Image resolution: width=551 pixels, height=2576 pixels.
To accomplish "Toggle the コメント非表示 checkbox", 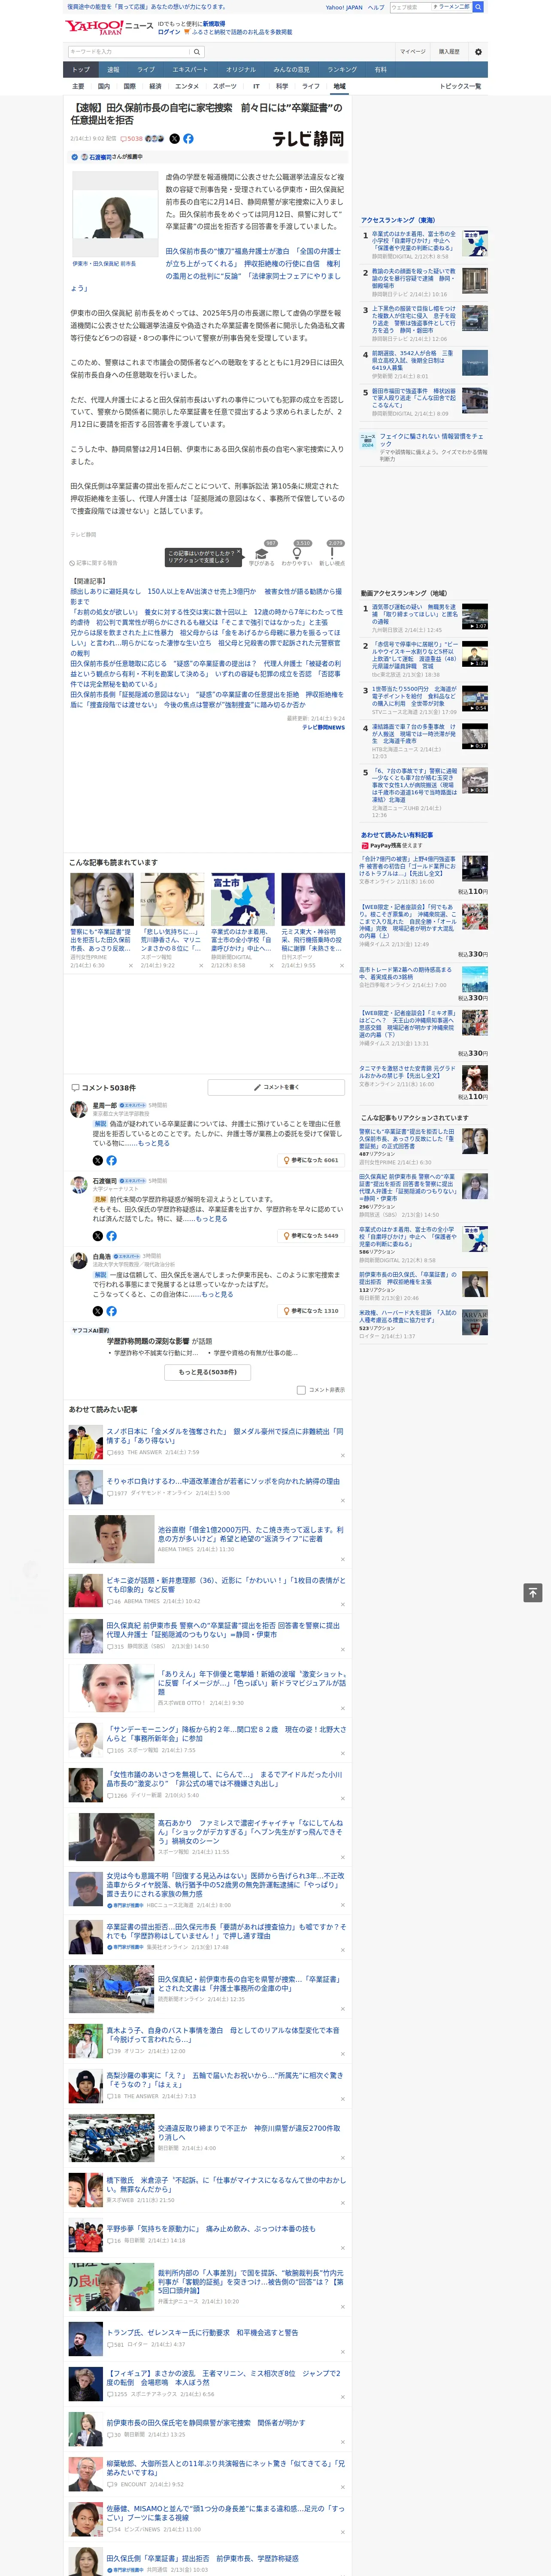I will 301,1390.
